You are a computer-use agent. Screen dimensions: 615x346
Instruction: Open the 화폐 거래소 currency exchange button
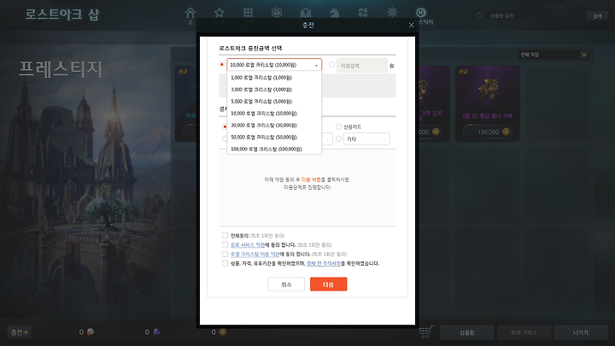pyautogui.click(x=524, y=332)
